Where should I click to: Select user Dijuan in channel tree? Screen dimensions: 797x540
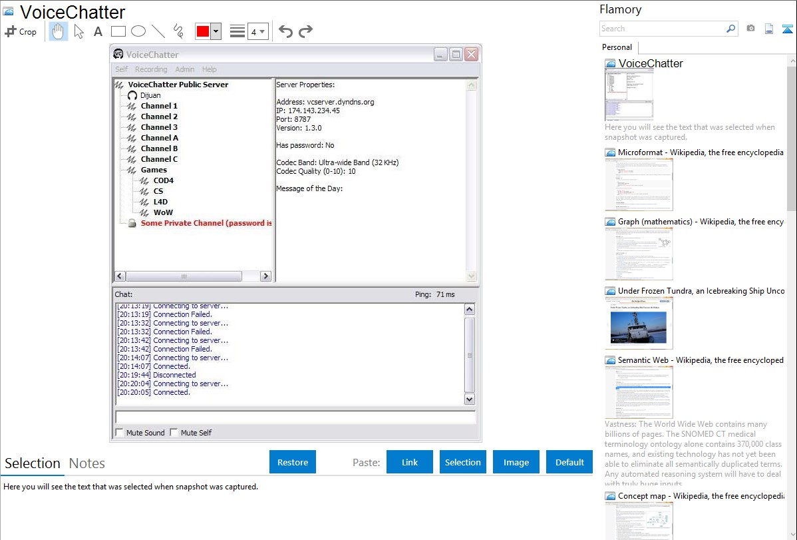[150, 95]
